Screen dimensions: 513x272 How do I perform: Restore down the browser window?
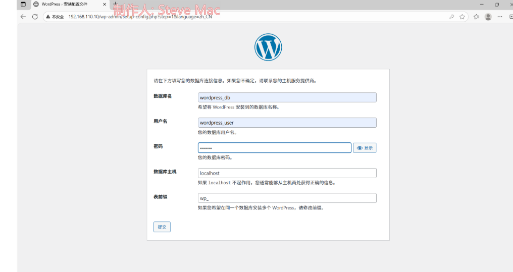497,4
